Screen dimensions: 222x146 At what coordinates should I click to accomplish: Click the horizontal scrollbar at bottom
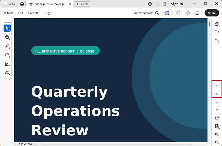(x=116, y=144)
